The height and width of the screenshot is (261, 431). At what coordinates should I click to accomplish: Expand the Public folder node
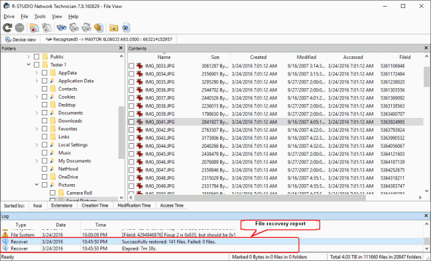(x=29, y=56)
